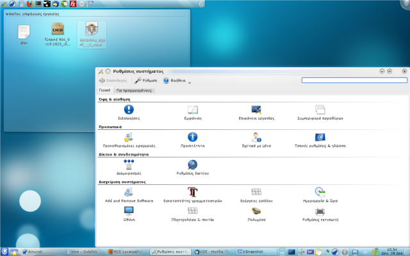Screen dimensions: 410x256
Task: Open the Εμφάνιση appearance settings icon
Action: (x=193, y=113)
